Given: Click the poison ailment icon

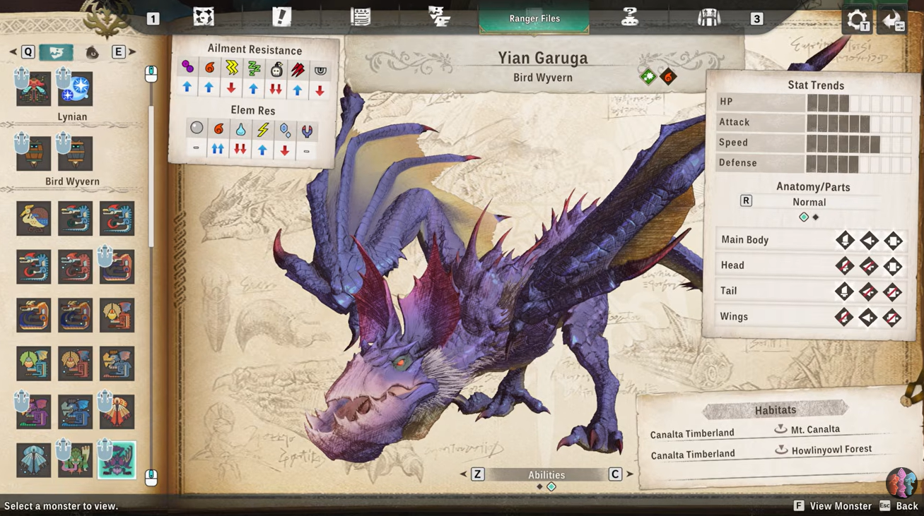Looking at the screenshot, I should tap(187, 68).
